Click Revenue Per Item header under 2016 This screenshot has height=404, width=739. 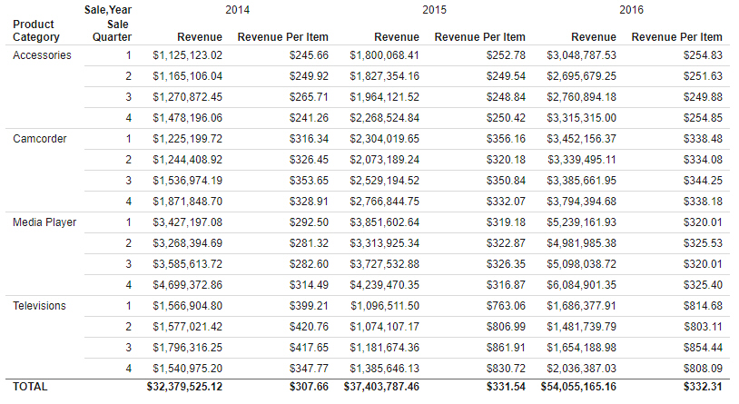[676, 37]
